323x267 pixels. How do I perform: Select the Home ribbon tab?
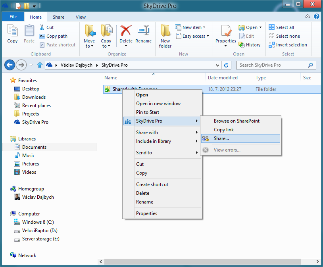(36, 17)
